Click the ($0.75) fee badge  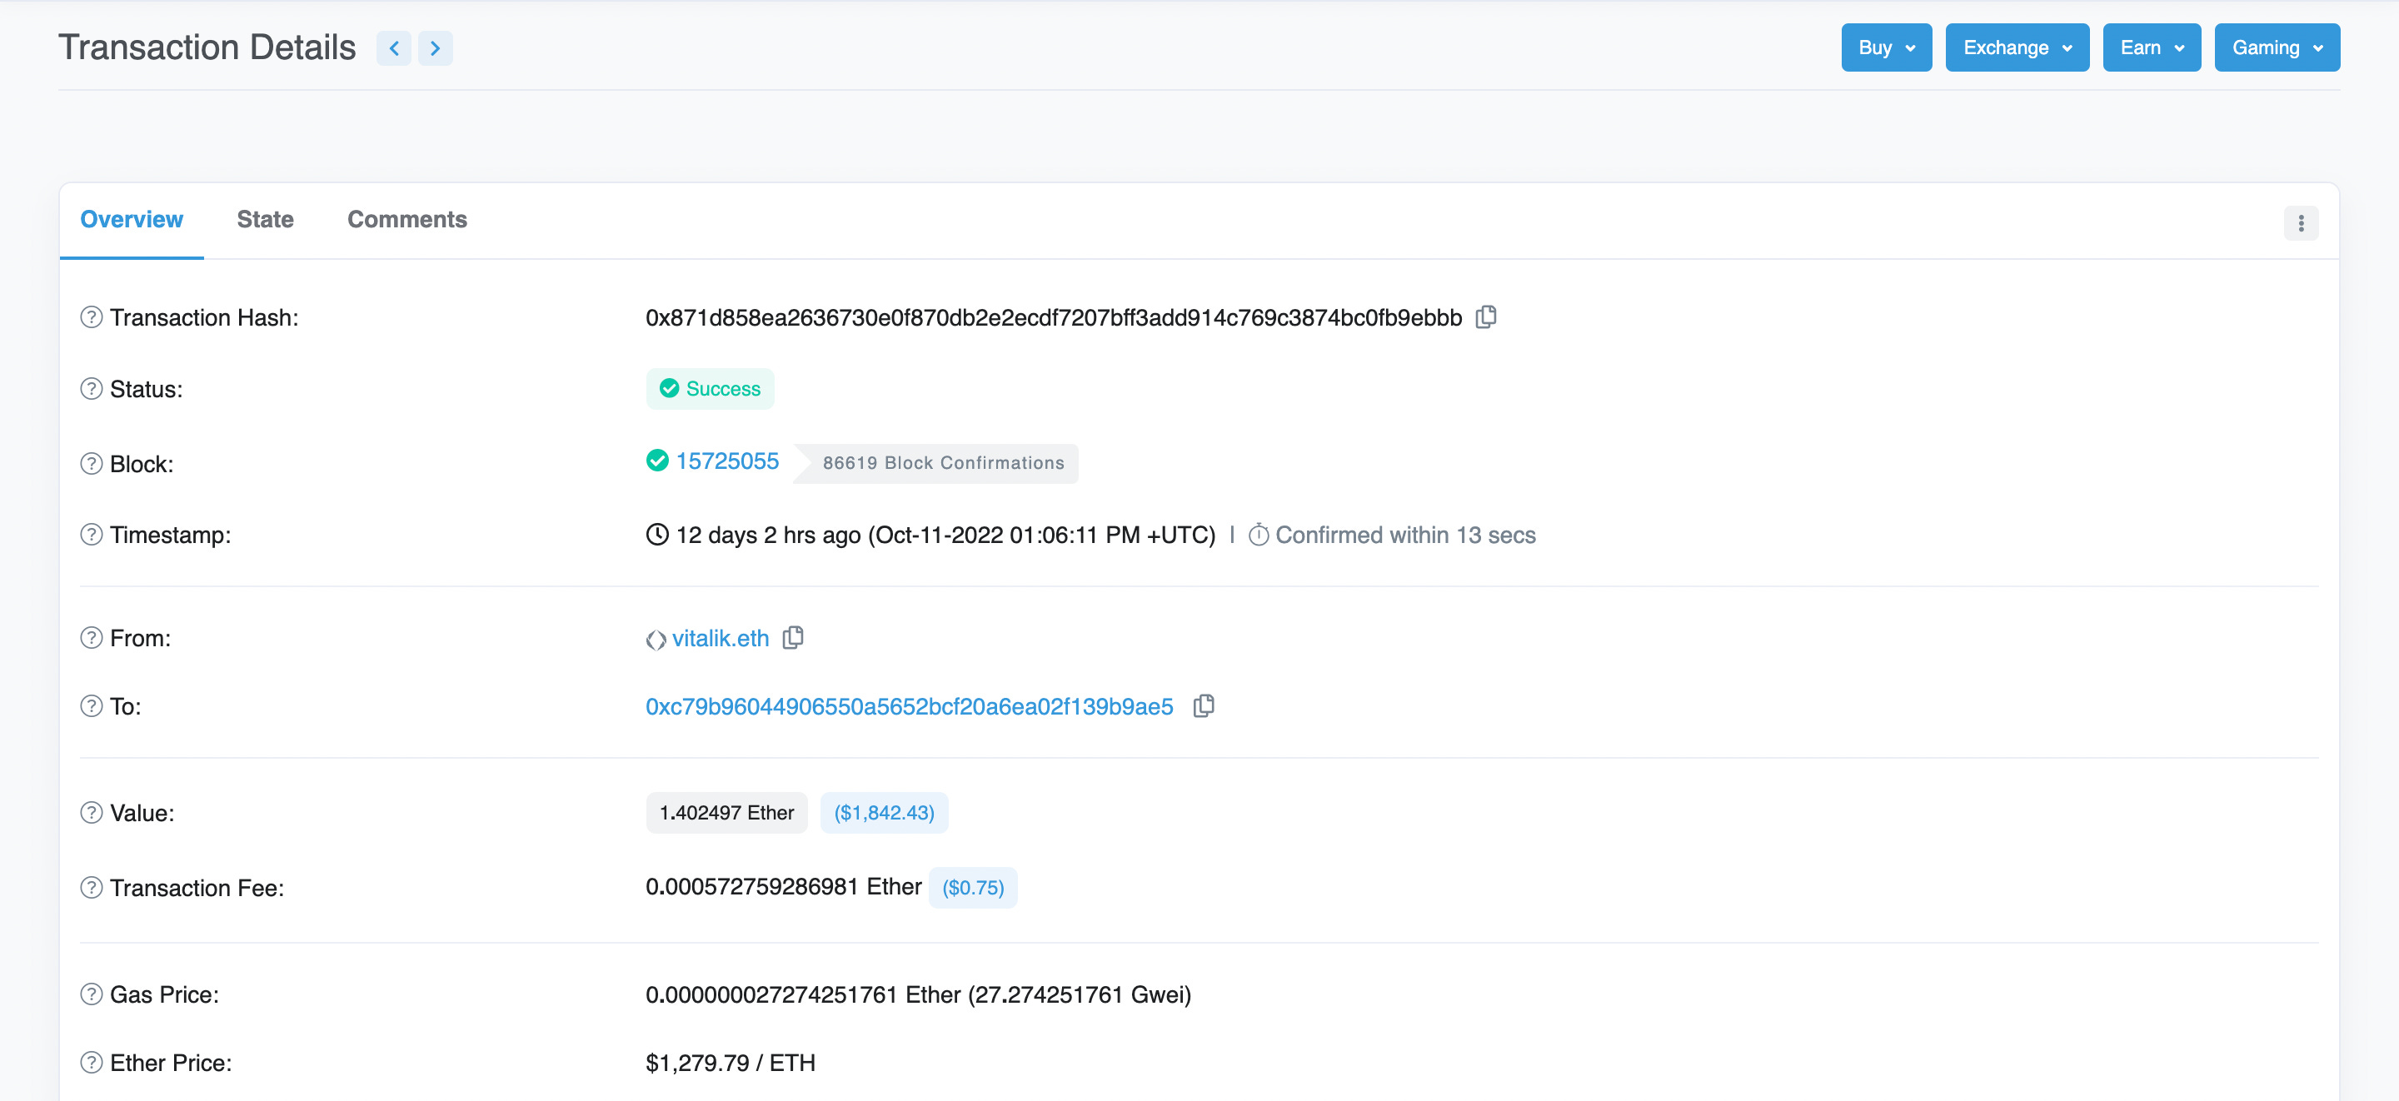pyautogui.click(x=972, y=887)
